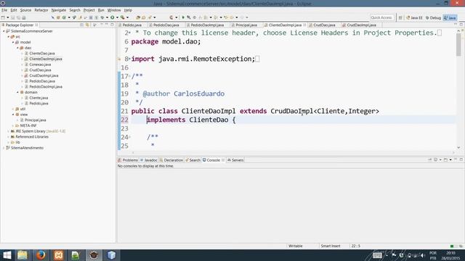Image resolution: width=465 pixels, height=261 pixels.
Task: Select Cliente.java in the domain package
Action: [x=39, y=98]
